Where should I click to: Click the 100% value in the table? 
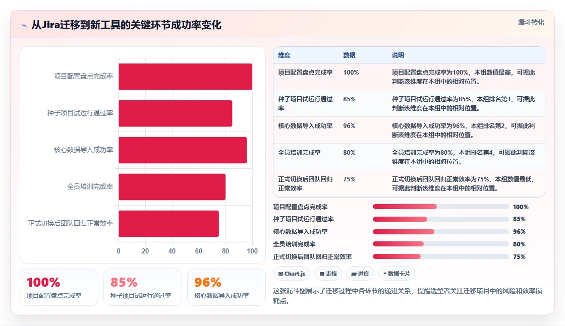pyautogui.click(x=351, y=73)
